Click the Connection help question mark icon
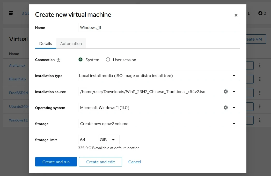Viewport: 271px width, 176px height. coord(58,60)
